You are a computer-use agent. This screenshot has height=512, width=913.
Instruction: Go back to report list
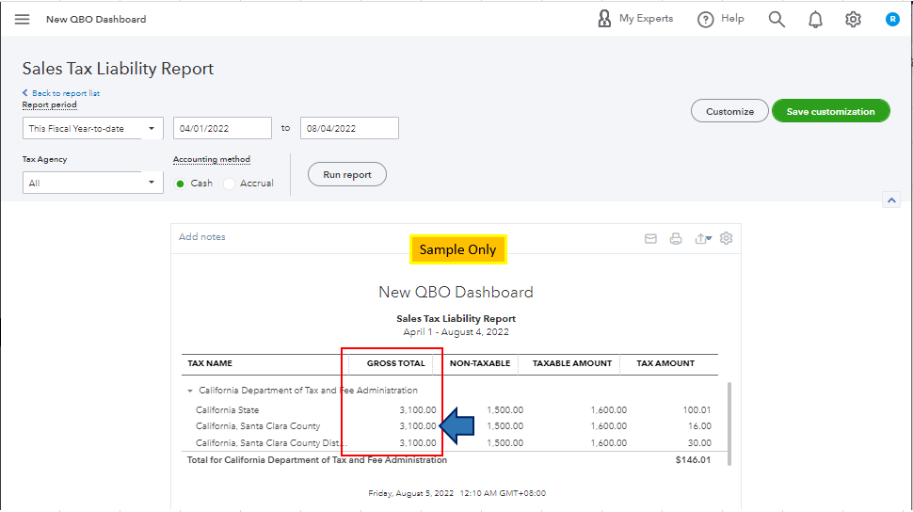[64, 93]
